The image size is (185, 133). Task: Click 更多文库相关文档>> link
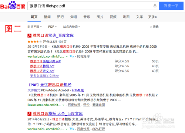pos(44,76)
